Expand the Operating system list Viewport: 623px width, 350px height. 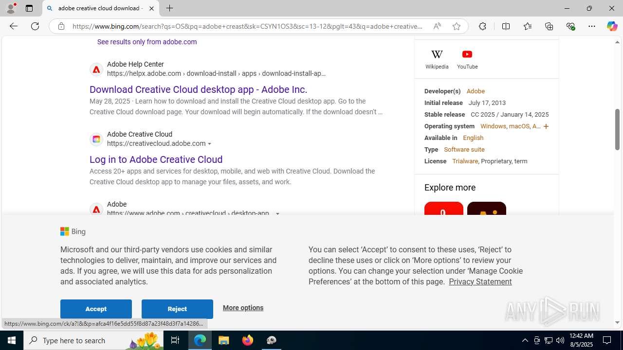(546, 126)
